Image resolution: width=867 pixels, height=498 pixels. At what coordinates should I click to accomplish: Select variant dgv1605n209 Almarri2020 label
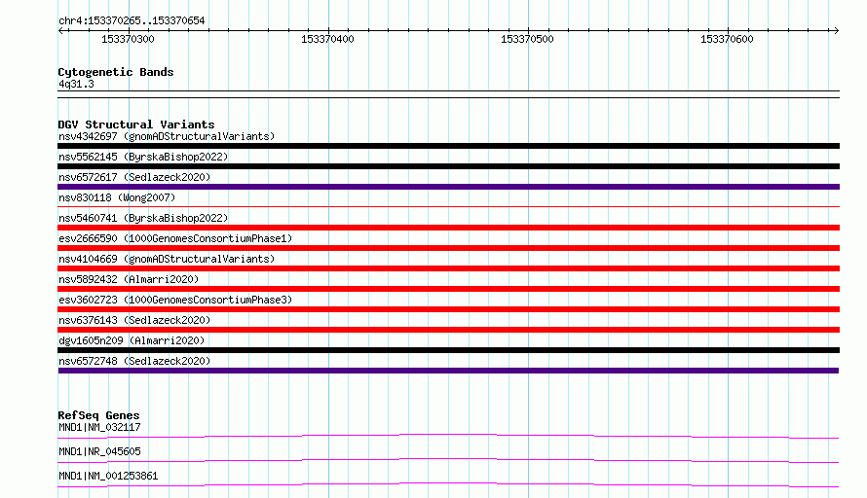(x=132, y=340)
